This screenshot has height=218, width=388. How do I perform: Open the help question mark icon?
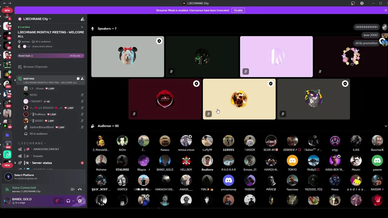click(x=362, y=3)
